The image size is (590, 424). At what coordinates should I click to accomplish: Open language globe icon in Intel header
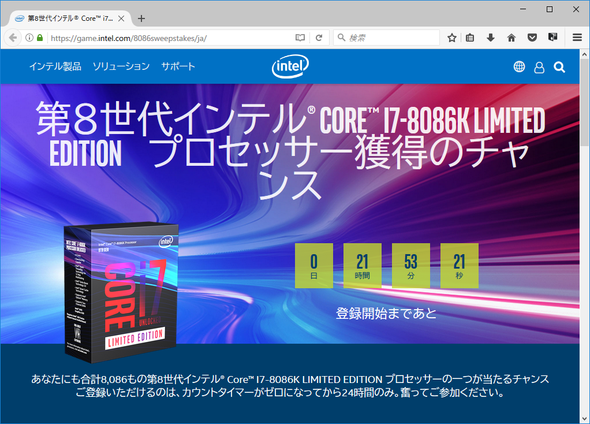(x=519, y=66)
